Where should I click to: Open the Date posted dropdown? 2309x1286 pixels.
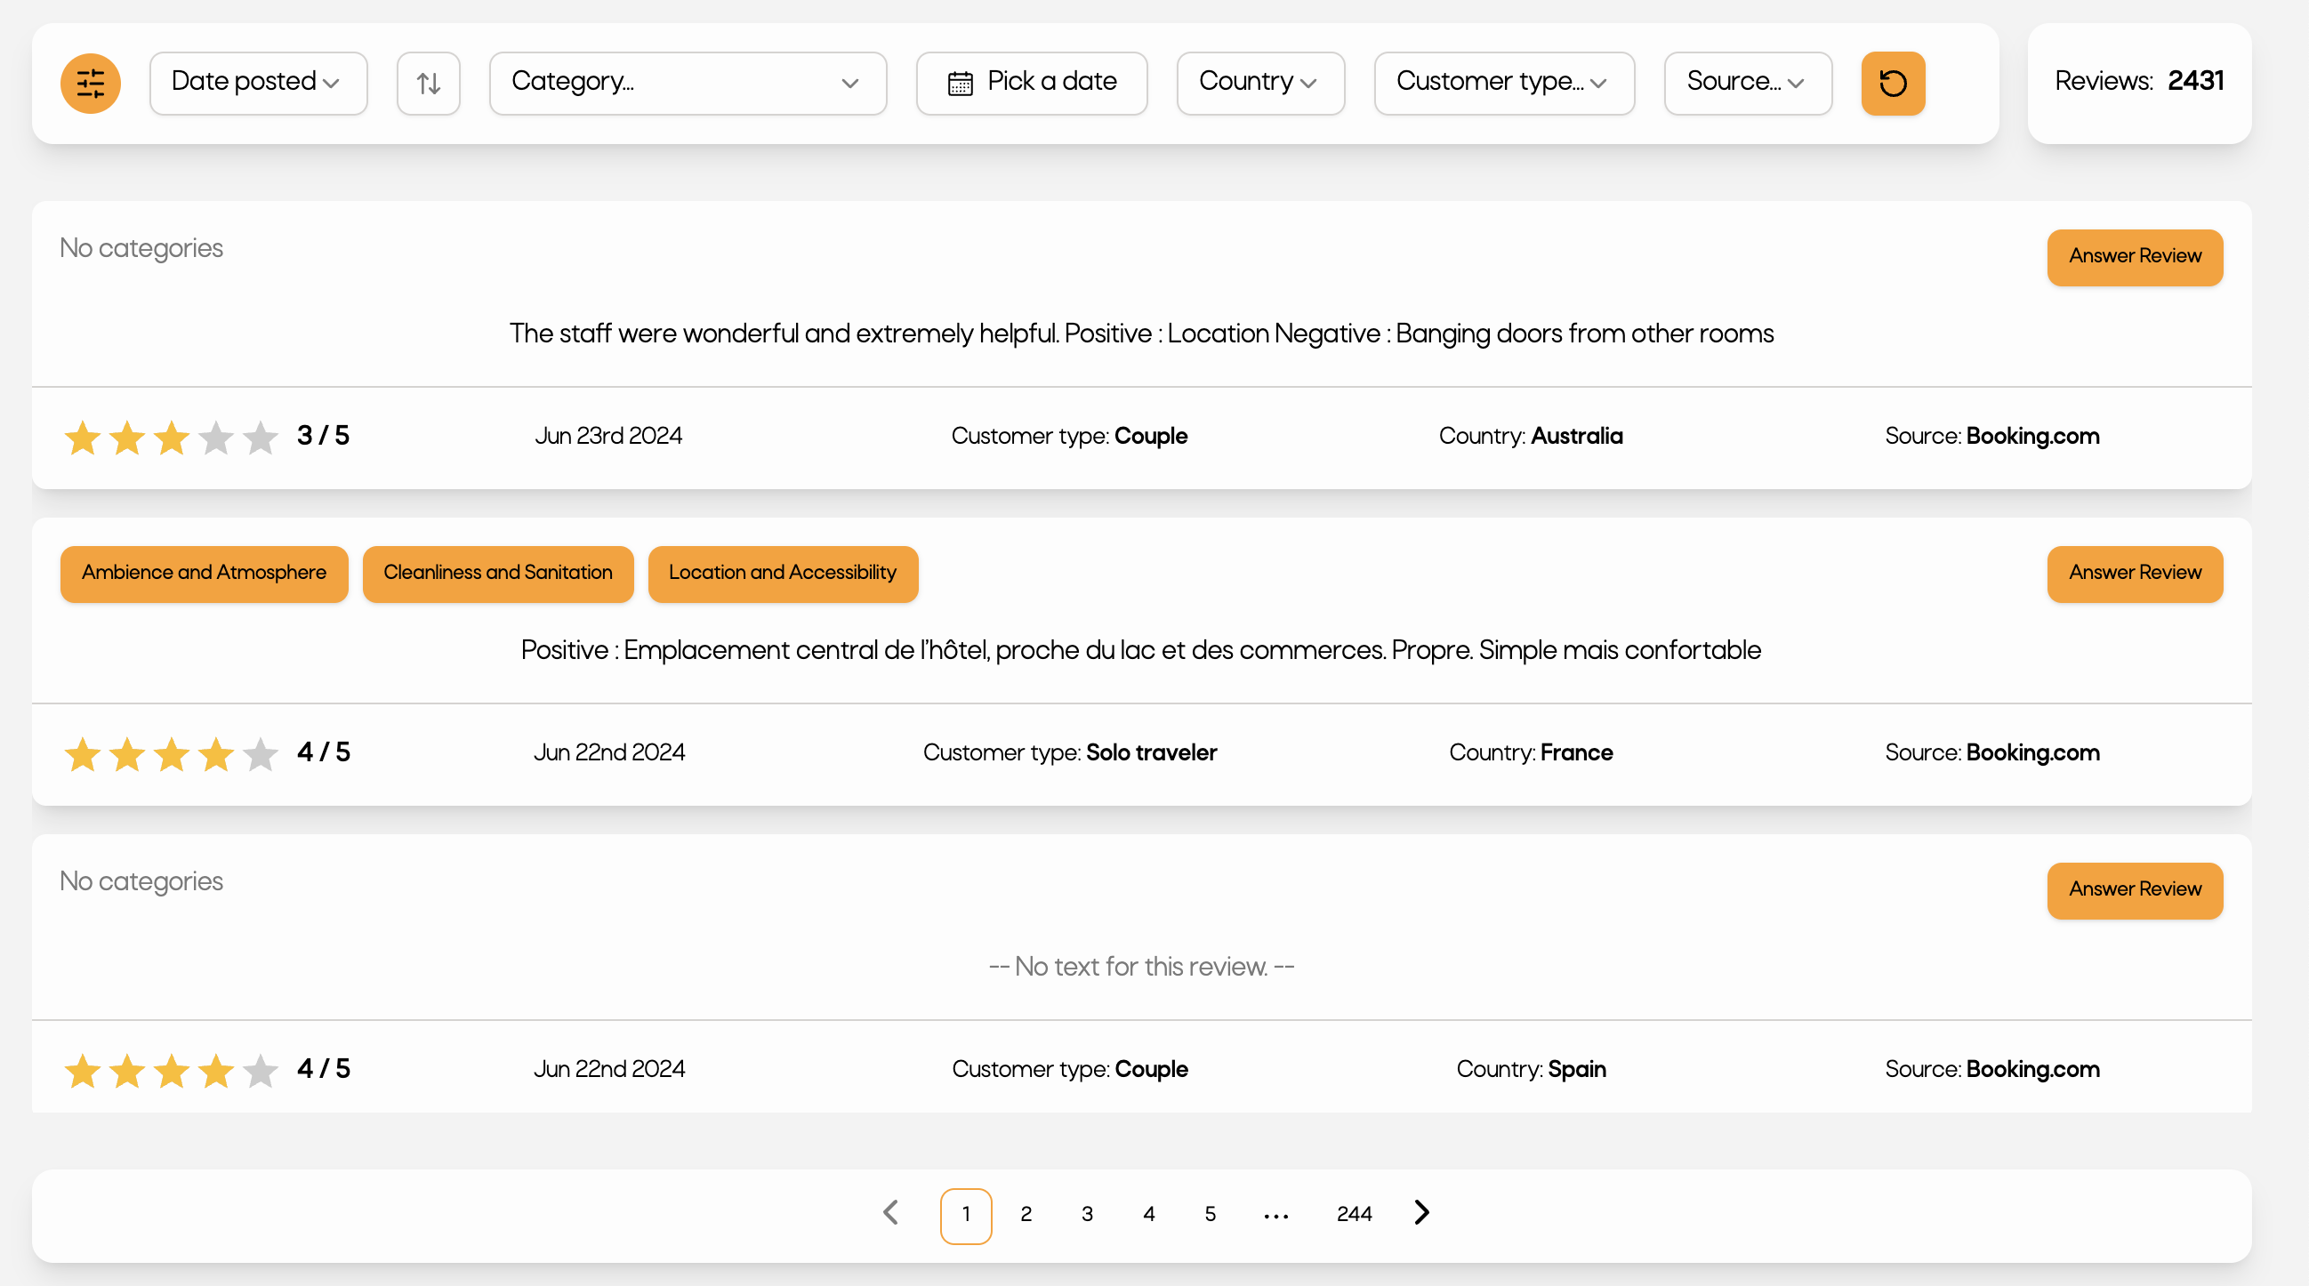point(258,84)
